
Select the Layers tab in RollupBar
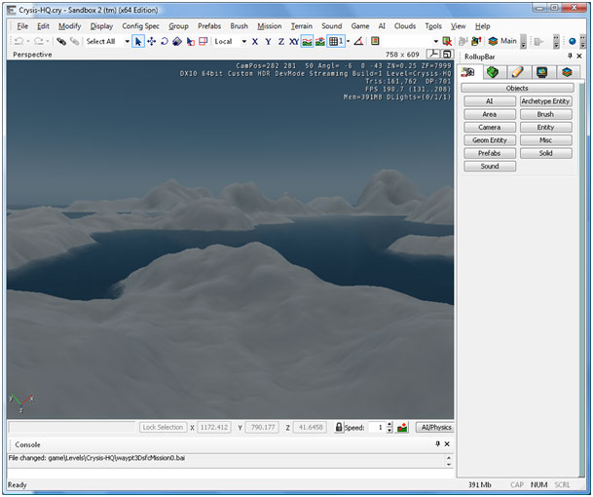pos(567,72)
